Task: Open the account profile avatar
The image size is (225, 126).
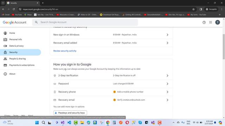Action: pos(218,22)
